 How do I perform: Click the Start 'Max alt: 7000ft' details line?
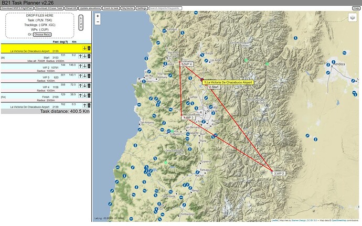tap(46, 61)
